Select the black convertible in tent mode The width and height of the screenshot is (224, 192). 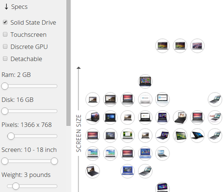197,135
